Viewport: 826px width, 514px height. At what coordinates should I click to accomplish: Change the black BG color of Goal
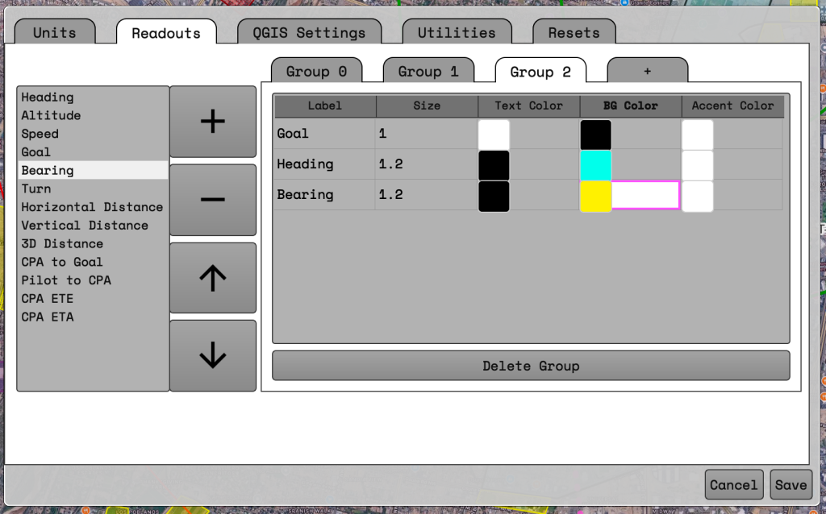coord(595,135)
